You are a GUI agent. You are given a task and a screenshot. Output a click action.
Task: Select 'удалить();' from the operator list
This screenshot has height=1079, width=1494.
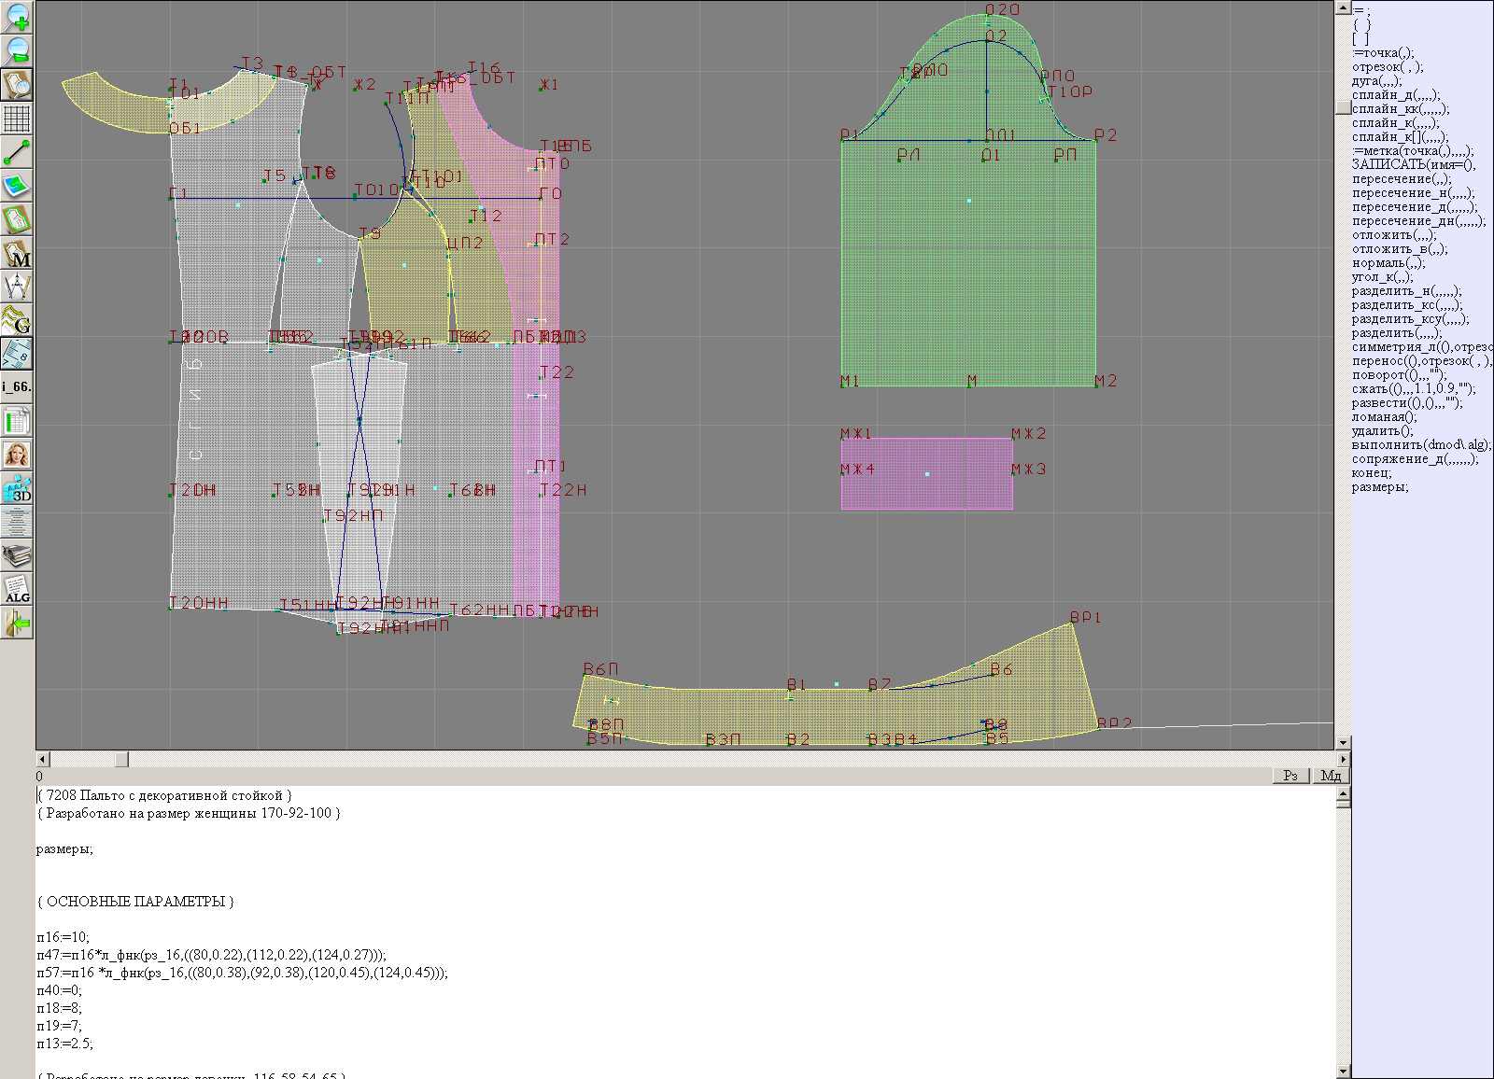pos(1383,431)
